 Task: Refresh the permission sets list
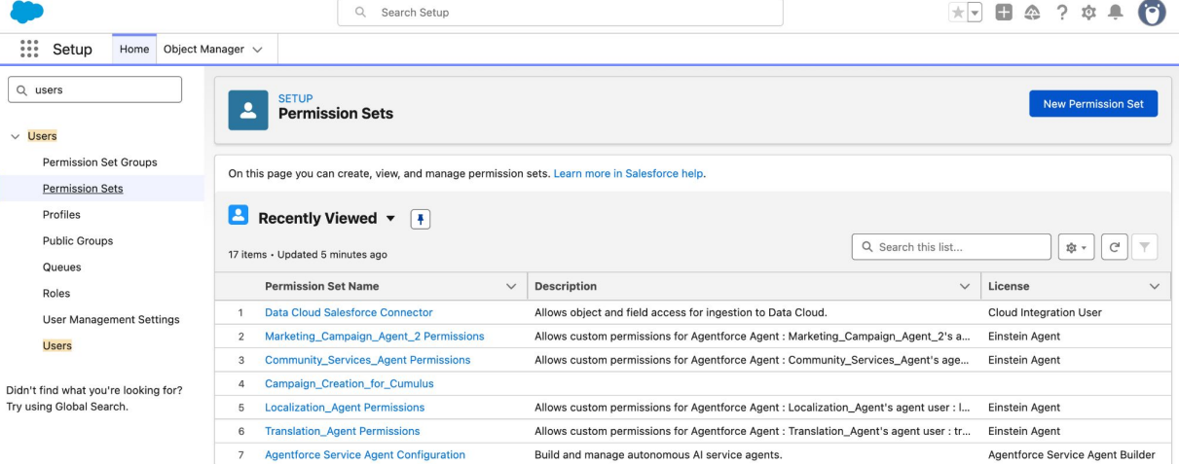pos(1115,247)
